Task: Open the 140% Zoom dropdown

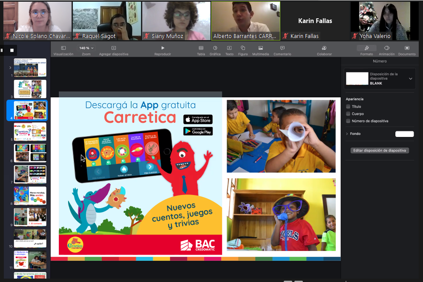Action: [86, 48]
